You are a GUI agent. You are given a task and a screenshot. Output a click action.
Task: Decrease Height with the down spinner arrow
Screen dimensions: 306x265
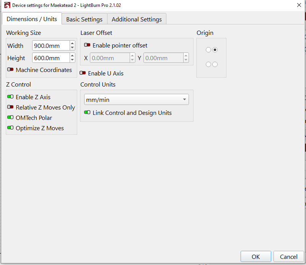pyautogui.click(x=72, y=60)
